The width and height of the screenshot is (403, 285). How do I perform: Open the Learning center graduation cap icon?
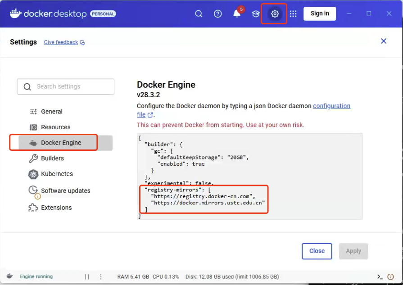[256, 14]
